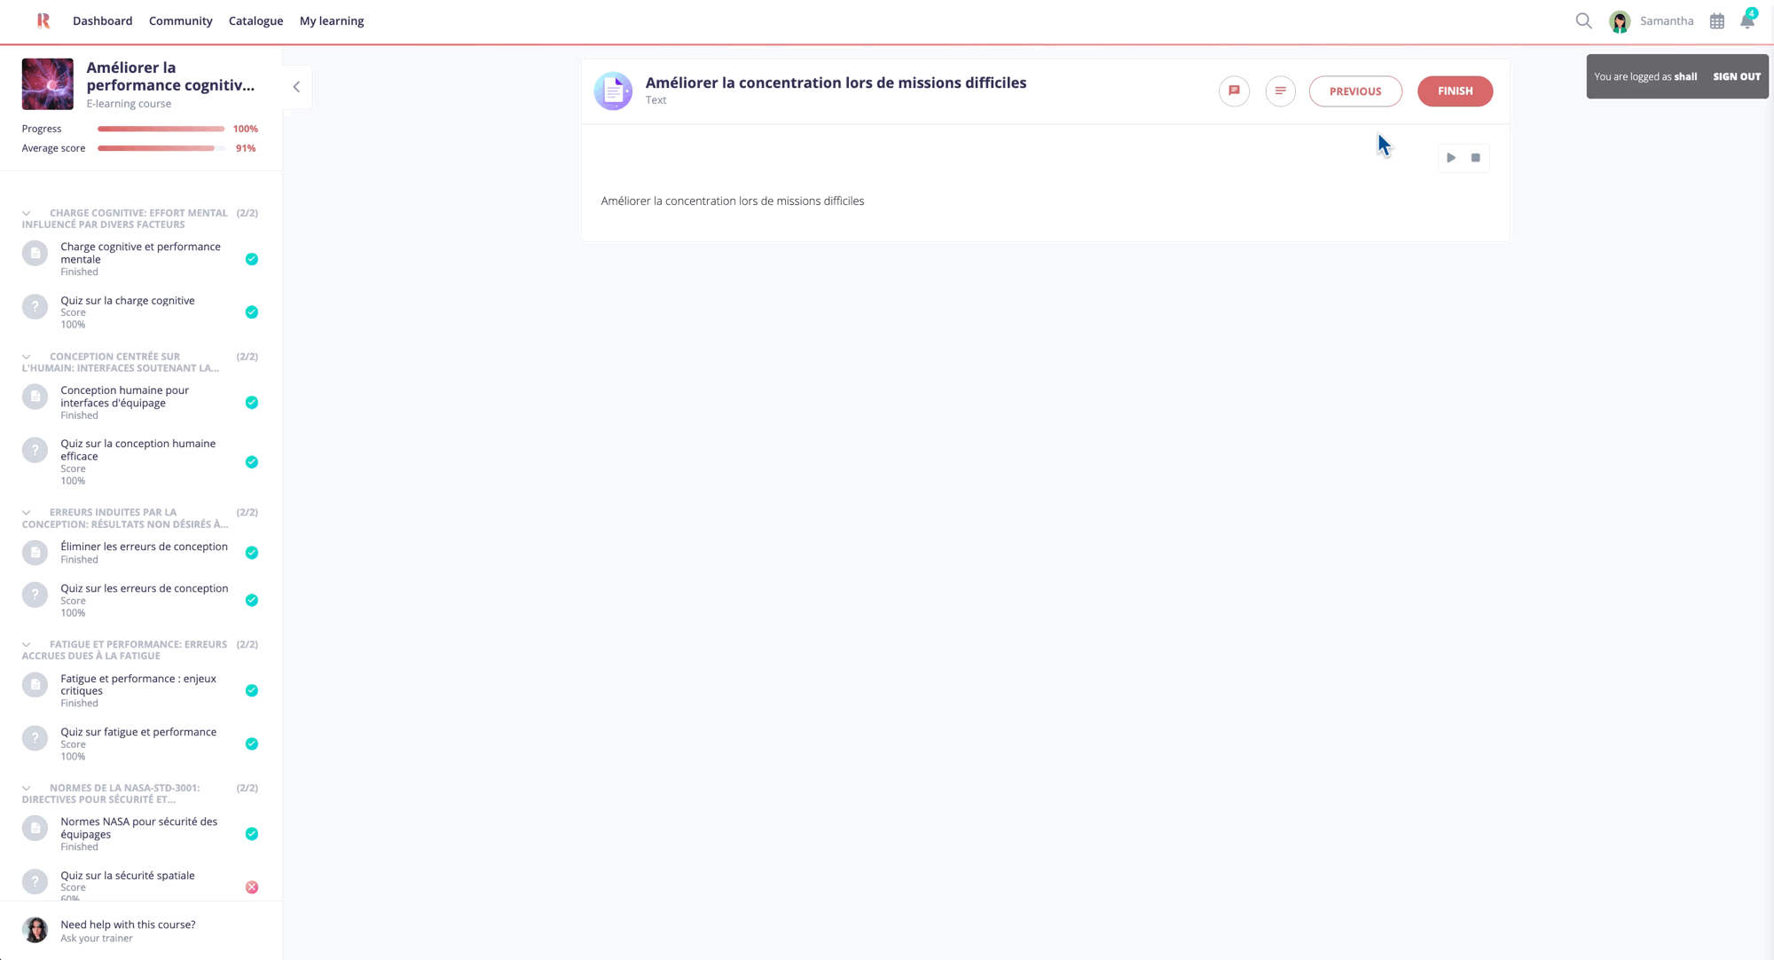This screenshot has height=960, width=1774.
Task: Open the Catalogue menu
Action: (255, 20)
